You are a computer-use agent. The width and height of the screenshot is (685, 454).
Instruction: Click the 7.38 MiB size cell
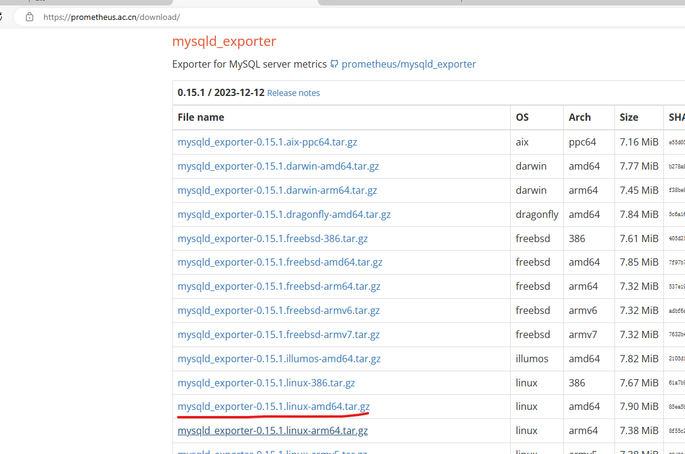point(639,430)
